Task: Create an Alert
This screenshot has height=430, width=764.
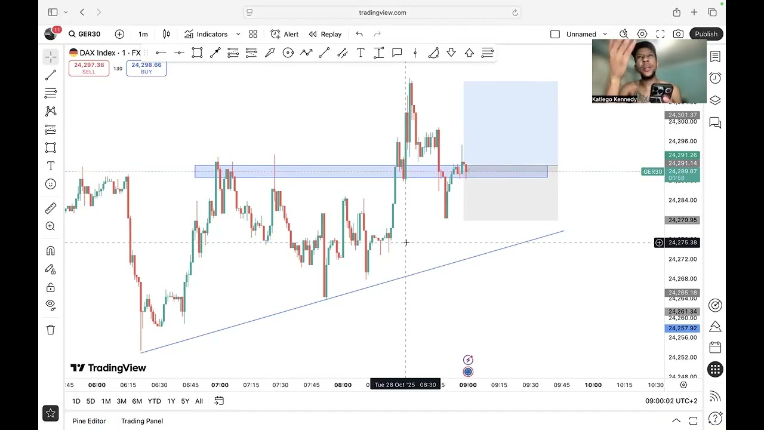Action: tap(285, 34)
